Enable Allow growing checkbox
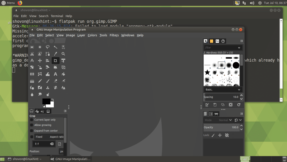 31,125
